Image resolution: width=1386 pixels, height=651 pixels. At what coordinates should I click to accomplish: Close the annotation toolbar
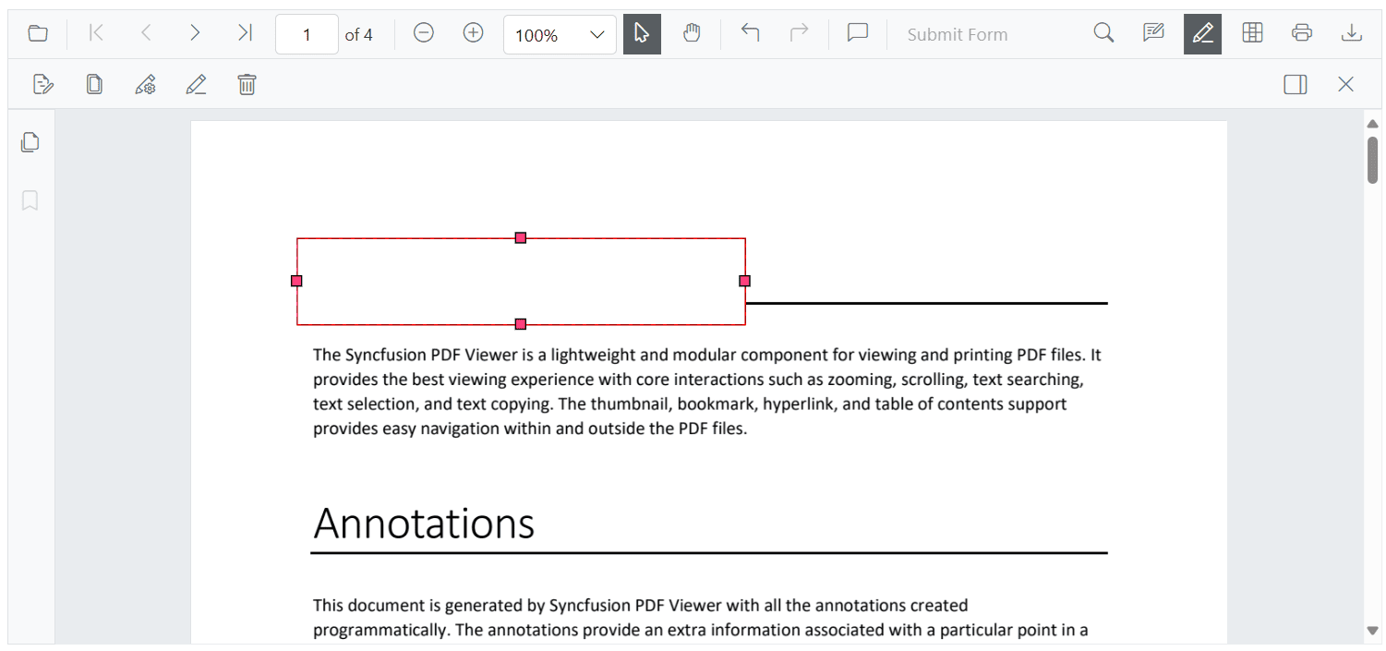pos(1345,84)
